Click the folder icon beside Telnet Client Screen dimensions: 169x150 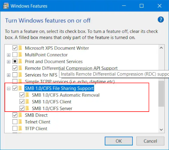tap(20, 122)
